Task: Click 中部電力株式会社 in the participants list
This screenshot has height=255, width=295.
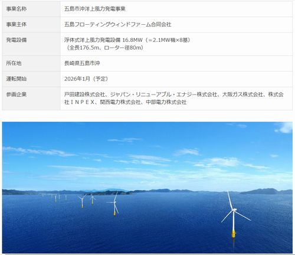Action: coord(166,102)
